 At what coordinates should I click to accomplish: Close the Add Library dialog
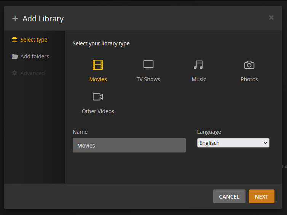pyautogui.click(x=271, y=18)
